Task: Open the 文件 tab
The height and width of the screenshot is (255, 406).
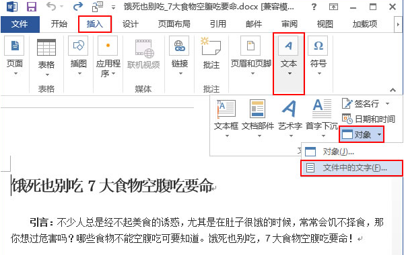Action: pos(20,24)
